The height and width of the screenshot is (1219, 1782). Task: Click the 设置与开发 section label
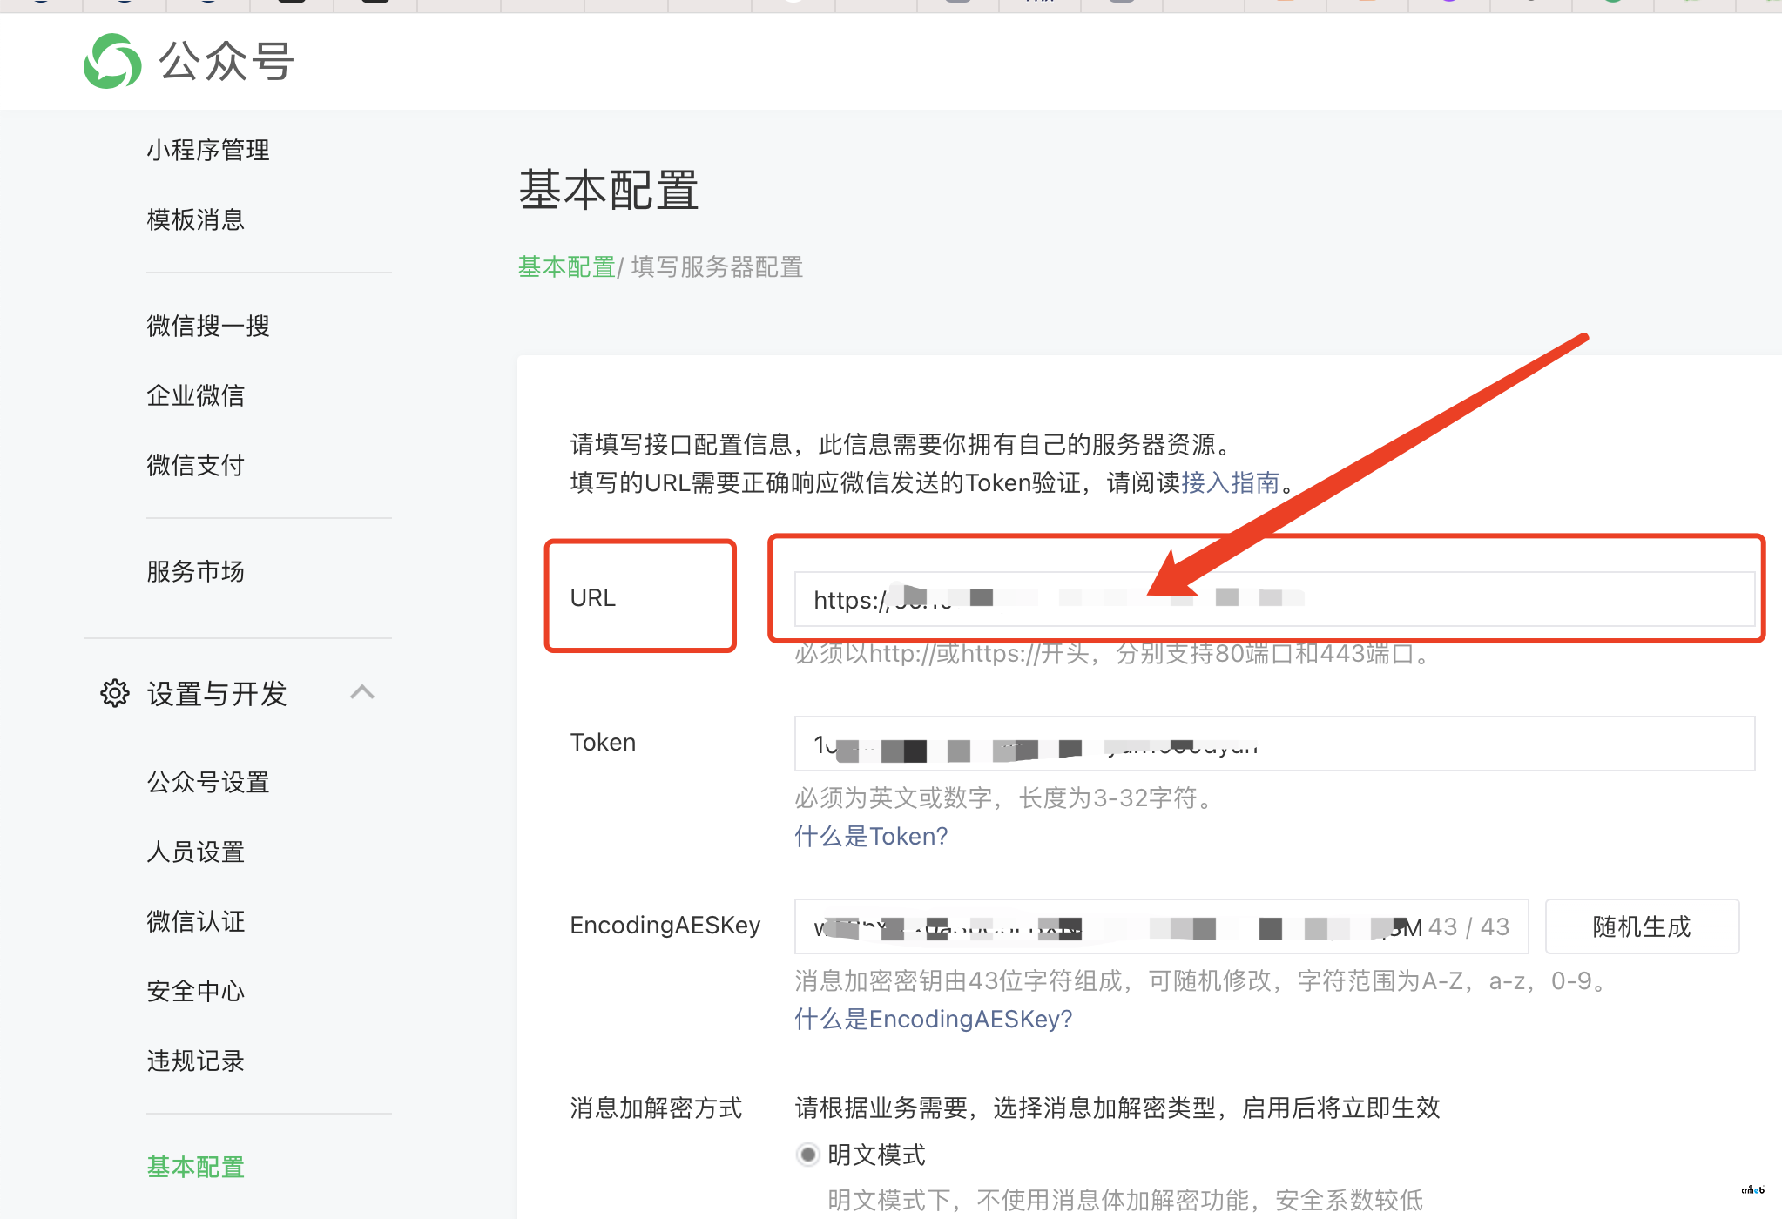(x=217, y=694)
